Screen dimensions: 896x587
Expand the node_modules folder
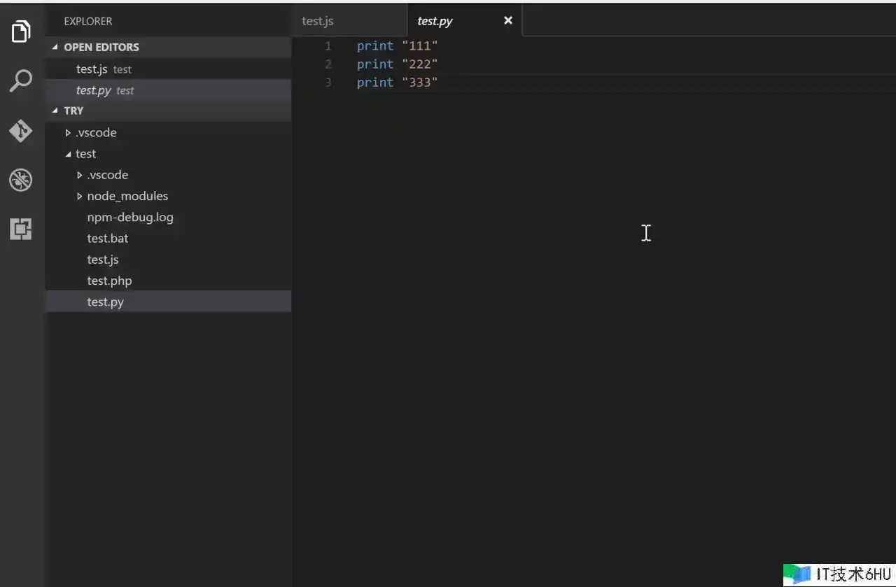click(x=127, y=196)
